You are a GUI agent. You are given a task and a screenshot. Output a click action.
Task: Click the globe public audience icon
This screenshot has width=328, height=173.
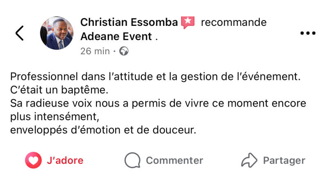click(x=124, y=51)
